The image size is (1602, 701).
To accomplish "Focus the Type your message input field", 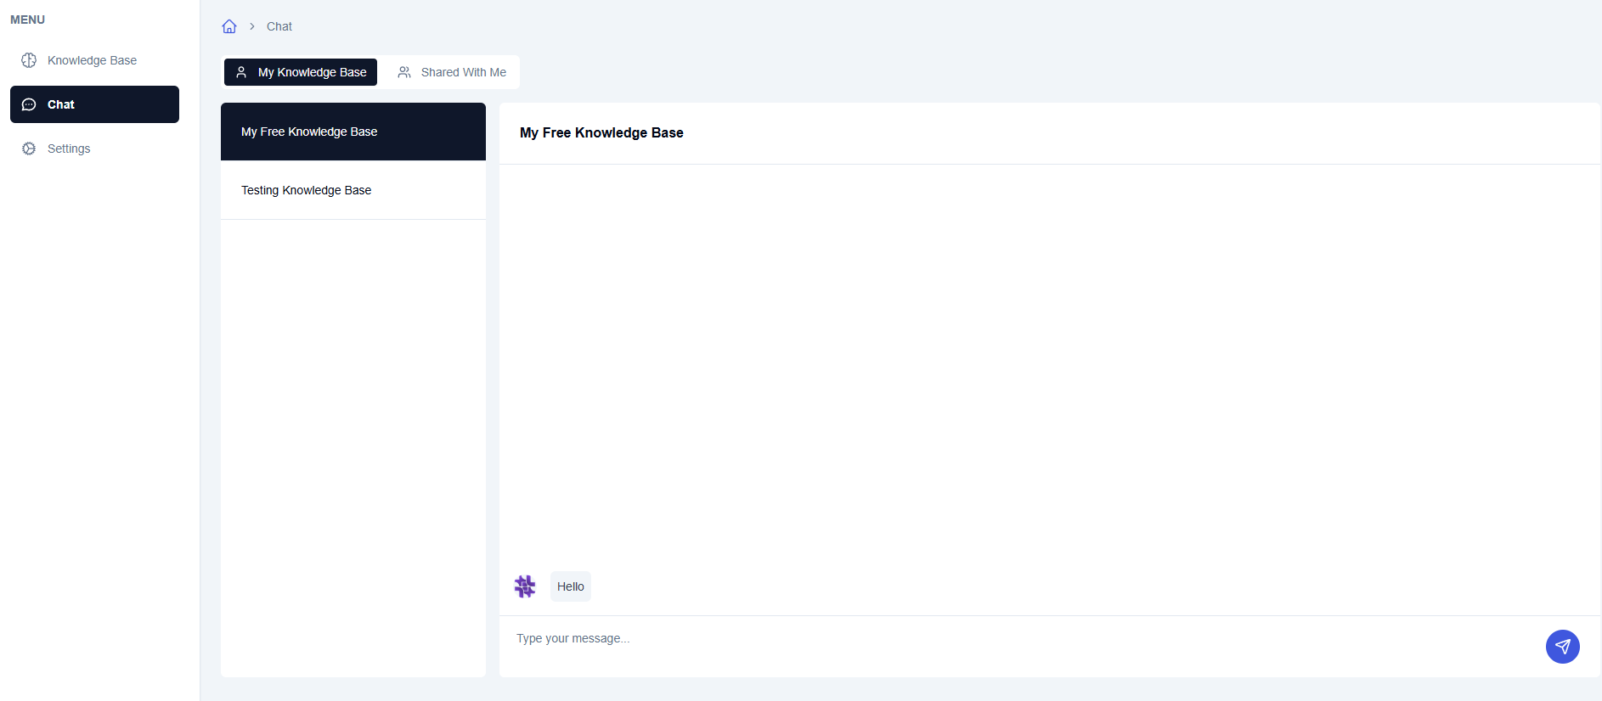I will (x=1019, y=638).
